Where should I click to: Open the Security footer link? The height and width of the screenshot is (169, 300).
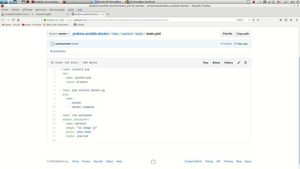coord(98,161)
